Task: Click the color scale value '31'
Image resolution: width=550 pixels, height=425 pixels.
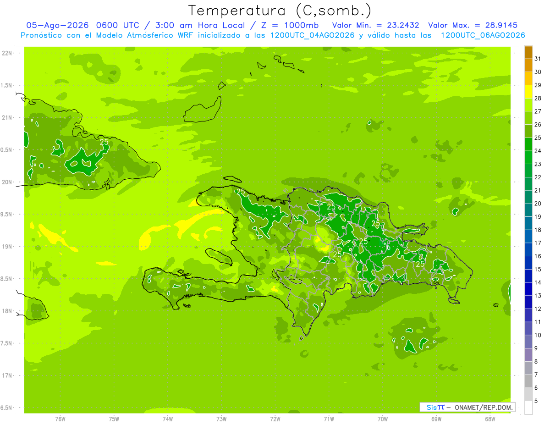Action: 538,59
